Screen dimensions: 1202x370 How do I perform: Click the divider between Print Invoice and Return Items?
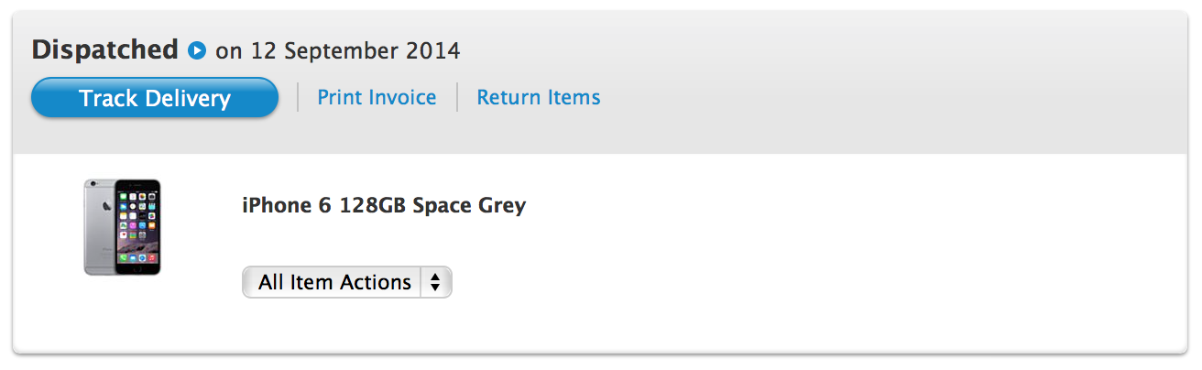coord(457,97)
